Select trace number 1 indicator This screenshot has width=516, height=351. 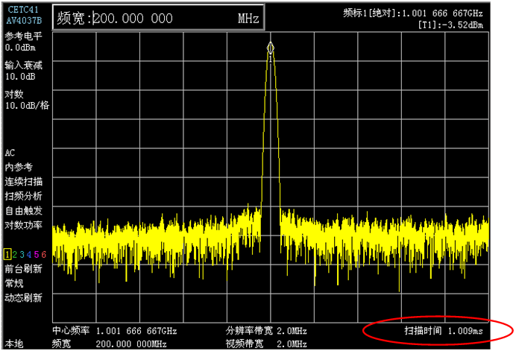[x=7, y=254]
